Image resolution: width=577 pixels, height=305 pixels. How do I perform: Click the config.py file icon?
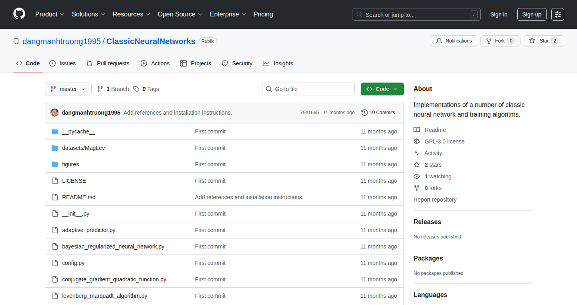tap(55, 263)
